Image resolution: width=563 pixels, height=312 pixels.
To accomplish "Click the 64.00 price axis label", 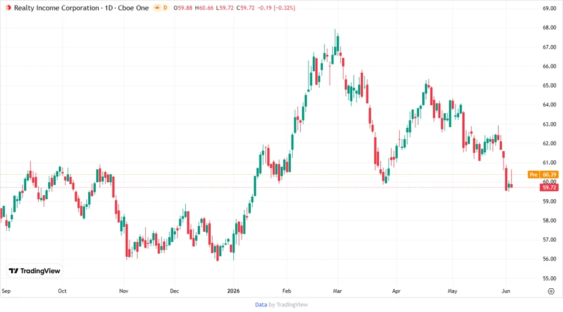I will [549, 105].
